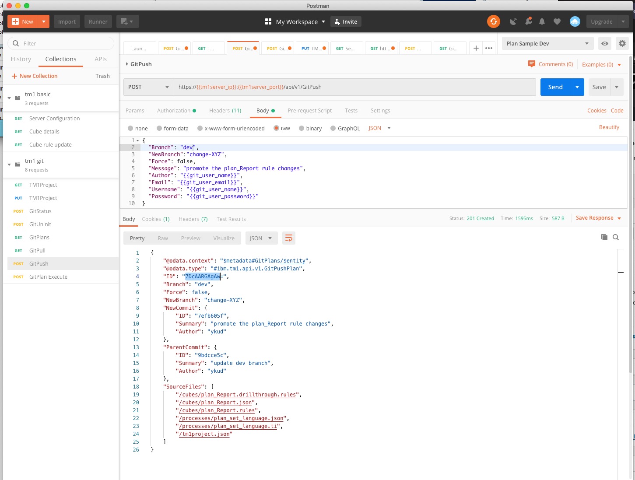Open the HTTP method POST dropdown
This screenshot has height=480, width=635.
pos(149,87)
